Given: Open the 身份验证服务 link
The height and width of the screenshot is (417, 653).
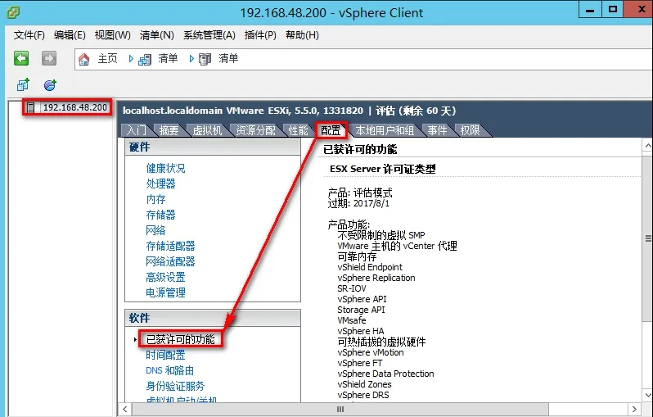Looking at the screenshot, I should coord(175,386).
